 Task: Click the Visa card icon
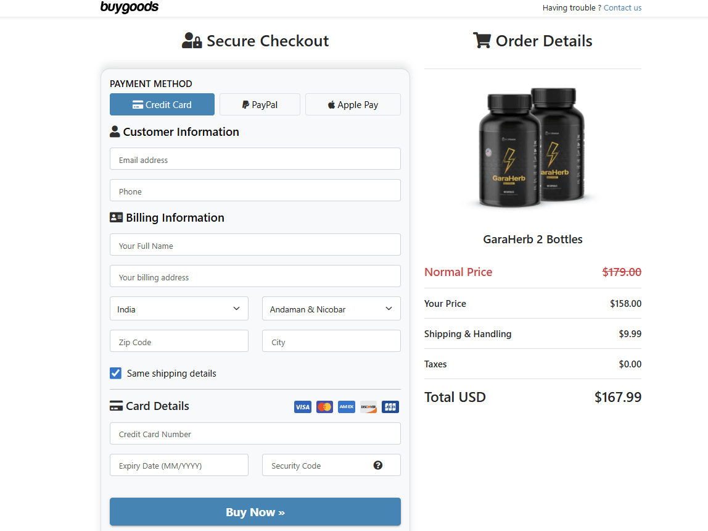pos(302,407)
